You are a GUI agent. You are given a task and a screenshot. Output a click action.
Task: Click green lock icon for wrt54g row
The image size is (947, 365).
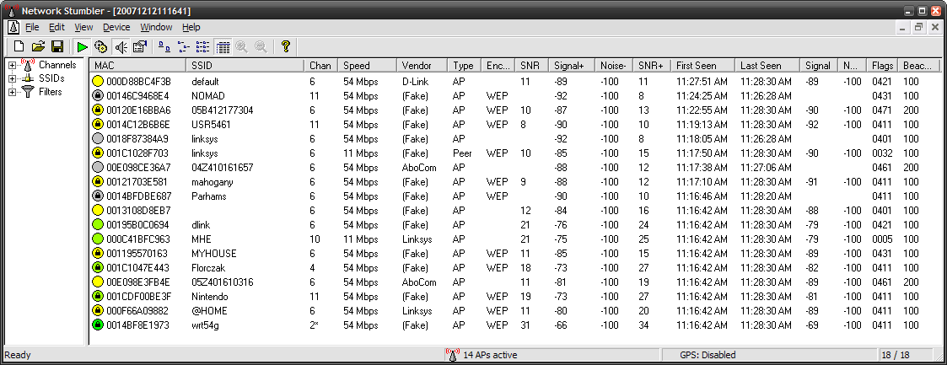(98, 325)
